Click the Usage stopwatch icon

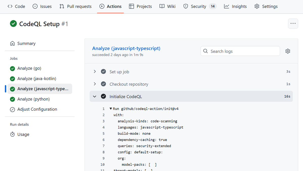12,134
